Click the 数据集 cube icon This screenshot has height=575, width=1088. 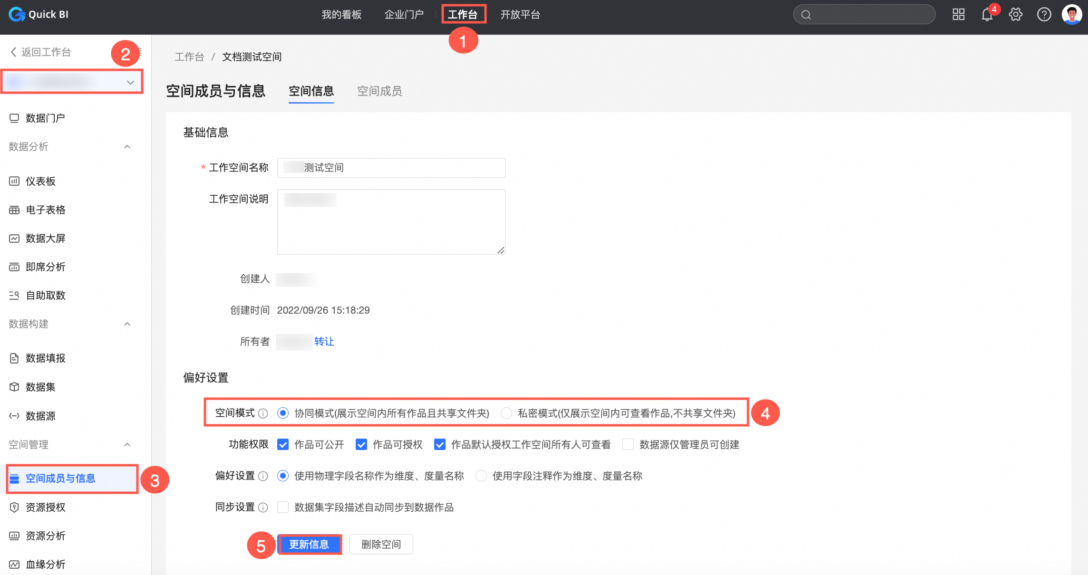click(14, 387)
